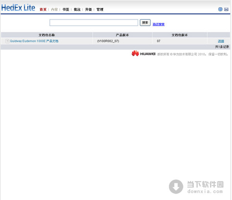Image resolution: width=232 pixels, height=200 pixels.
Task: Open the 升级 upgrade menu
Action: coord(88,9)
